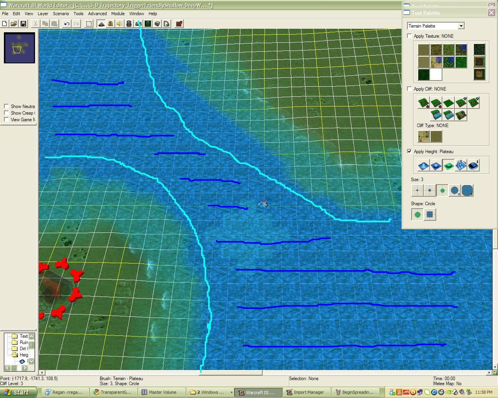Select the decrease-two cliff level tool
This screenshot has height=398, width=498.
[423, 103]
